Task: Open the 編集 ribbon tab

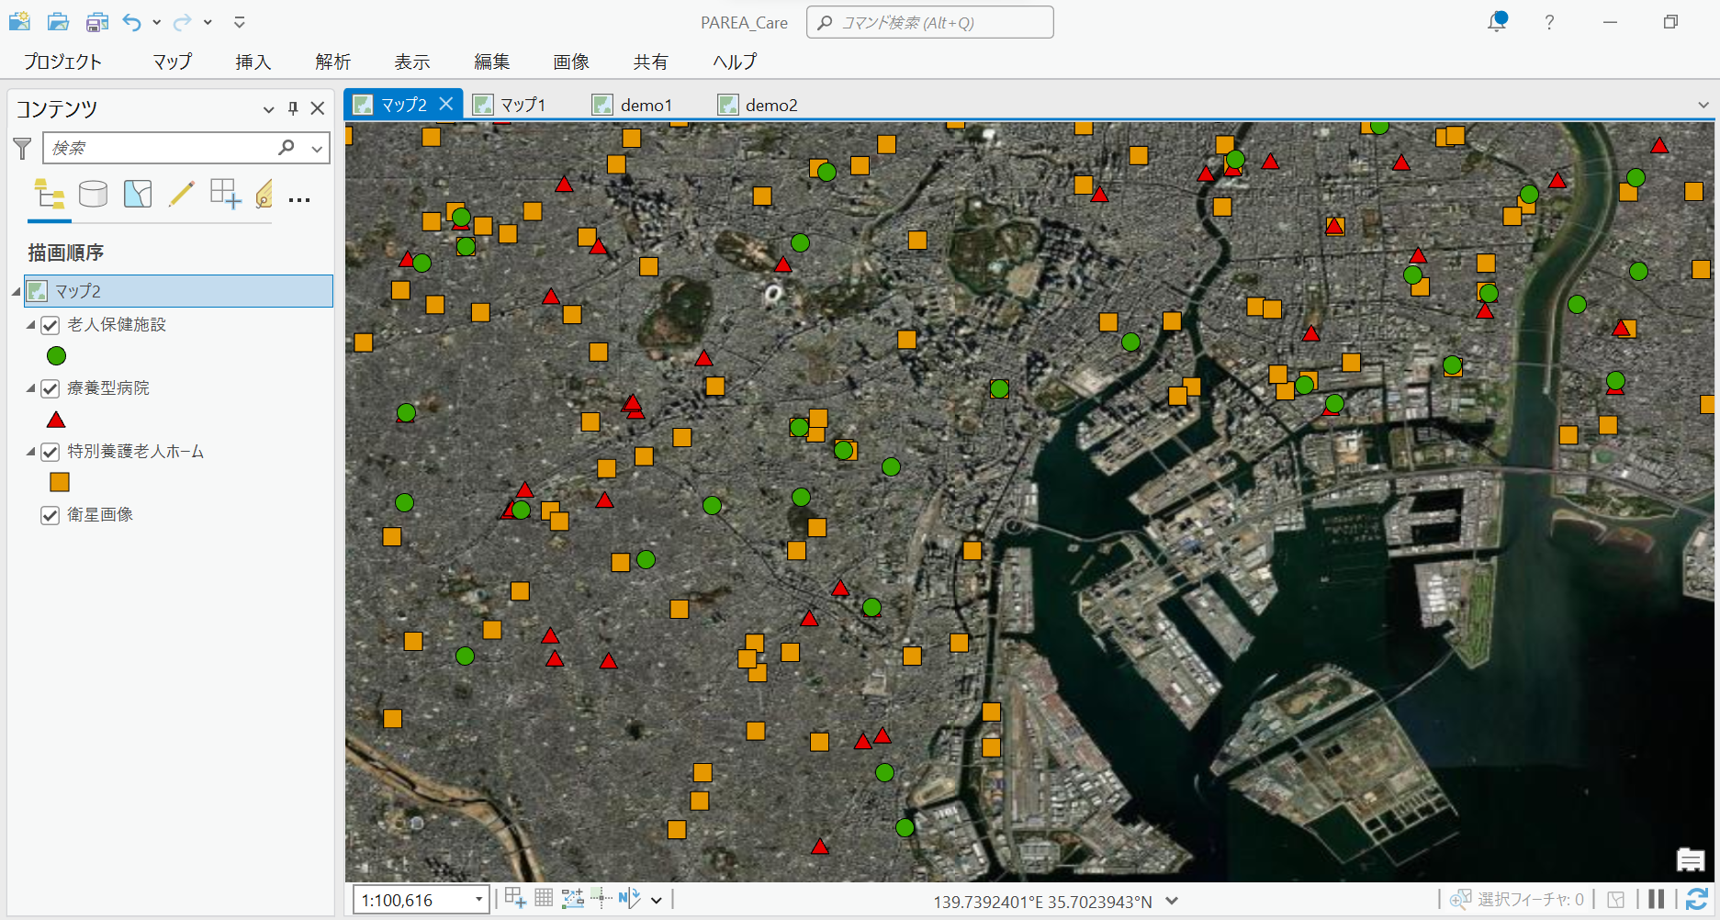Action: pos(492,62)
